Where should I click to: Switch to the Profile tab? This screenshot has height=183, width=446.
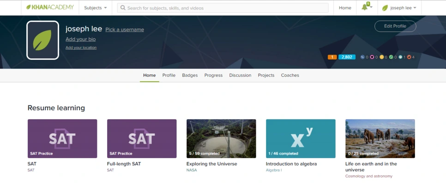tap(169, 75)
